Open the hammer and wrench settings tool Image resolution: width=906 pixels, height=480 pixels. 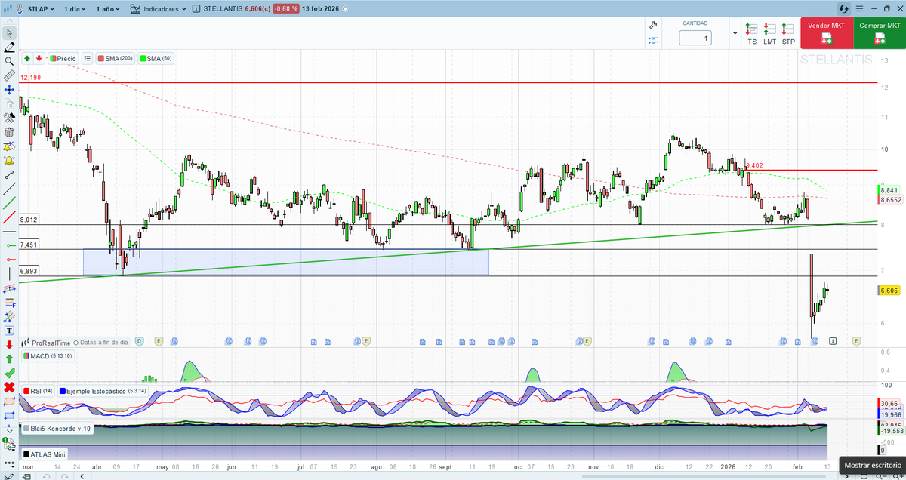pos(9,118)
